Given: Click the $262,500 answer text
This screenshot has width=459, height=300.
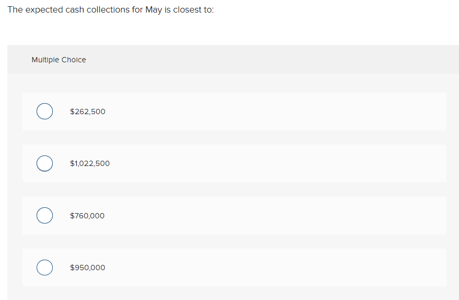Looking at the screenshot, I should pyautogui.click(x=87, y=112).
